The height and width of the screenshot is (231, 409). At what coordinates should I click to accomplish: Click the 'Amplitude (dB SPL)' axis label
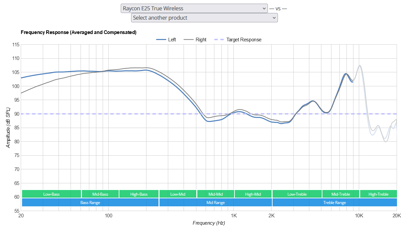pos(8,127)
